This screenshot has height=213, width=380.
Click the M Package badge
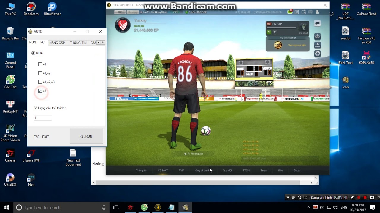(x=133, y=12)
